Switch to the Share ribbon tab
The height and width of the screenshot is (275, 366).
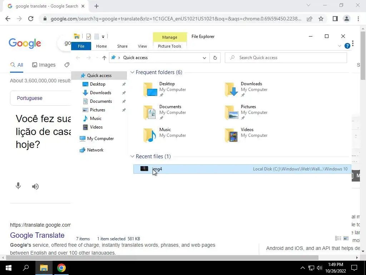pyautogui.click(x=122, y=46)
